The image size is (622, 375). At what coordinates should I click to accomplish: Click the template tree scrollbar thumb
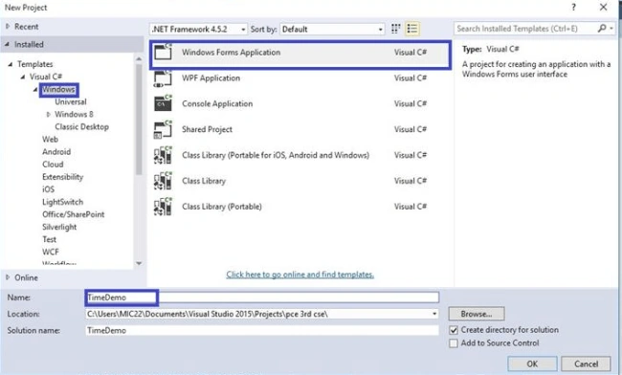point(139,119)
